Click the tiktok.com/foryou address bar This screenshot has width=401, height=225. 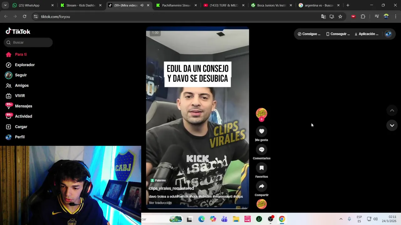coord(175,17)
